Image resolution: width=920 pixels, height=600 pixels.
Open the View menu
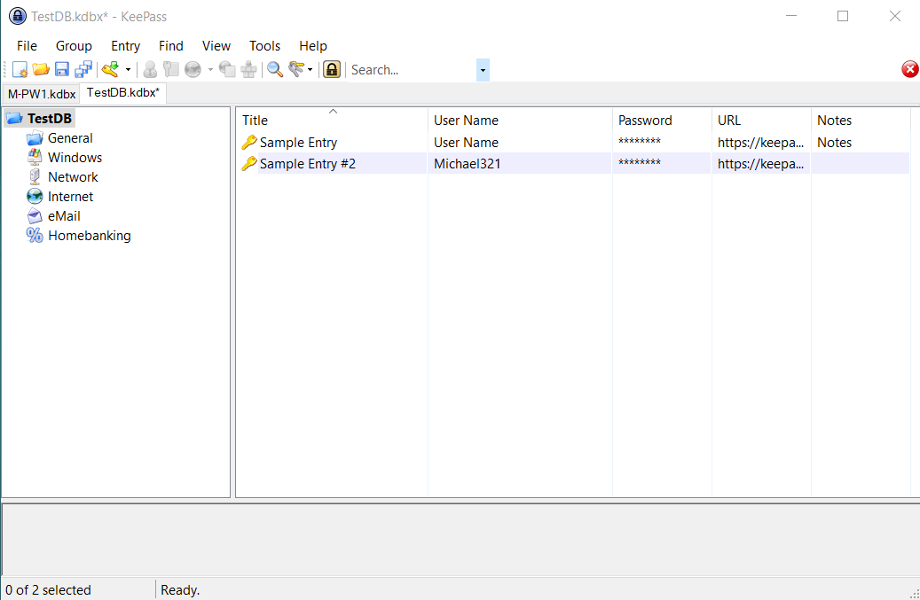coord(216,46)
